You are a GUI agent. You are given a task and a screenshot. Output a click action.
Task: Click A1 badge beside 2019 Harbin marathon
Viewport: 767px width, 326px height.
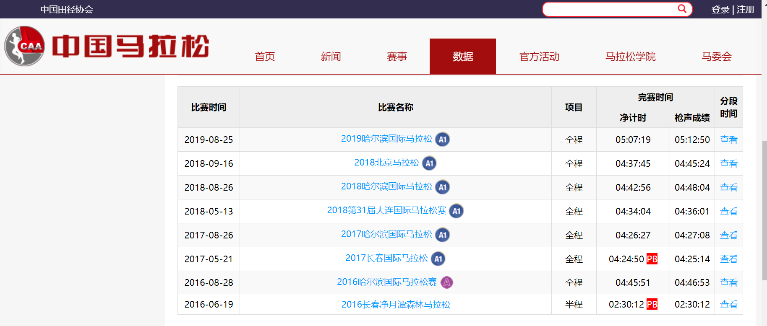coord(442,140)
